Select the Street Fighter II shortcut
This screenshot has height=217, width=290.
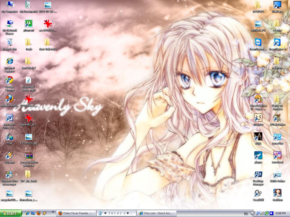coord(258,102)
